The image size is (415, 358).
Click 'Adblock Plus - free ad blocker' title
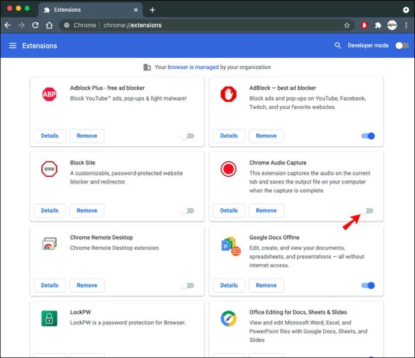108,88
